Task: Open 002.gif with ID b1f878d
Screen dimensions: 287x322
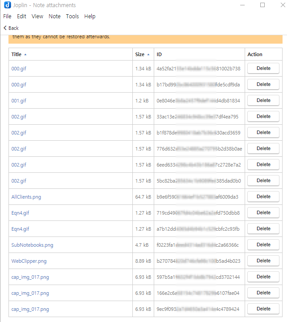Action: tap(19, 133)
